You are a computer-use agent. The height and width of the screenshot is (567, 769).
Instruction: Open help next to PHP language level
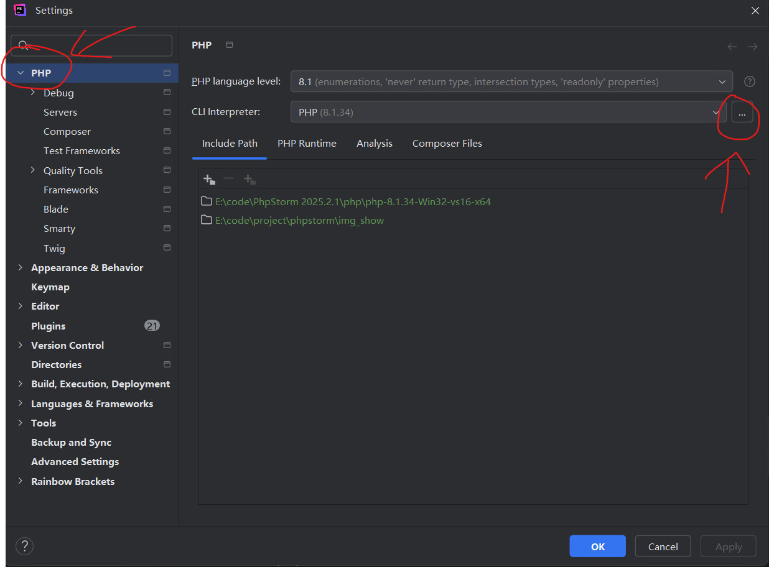coord(749,81)
